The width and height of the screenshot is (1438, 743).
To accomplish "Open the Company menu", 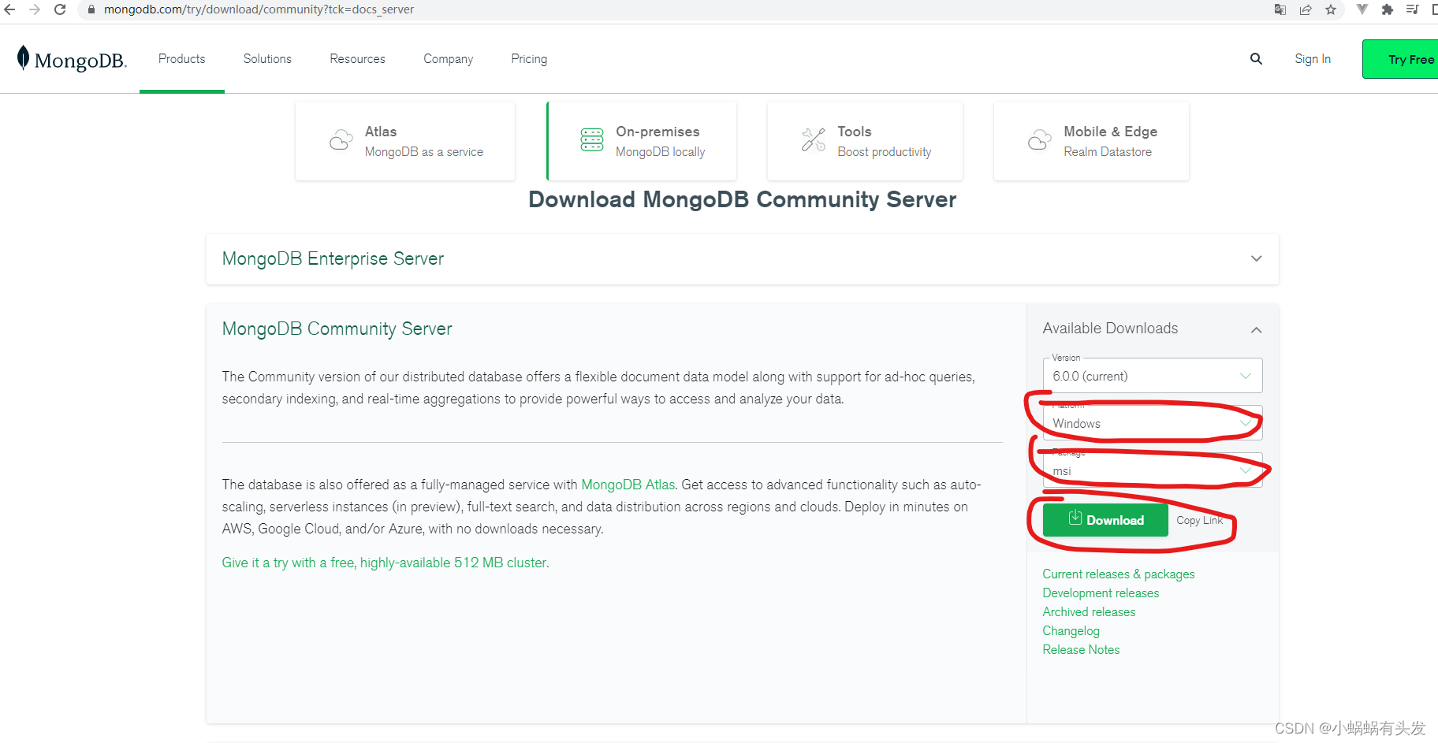I will coord(448,59).
